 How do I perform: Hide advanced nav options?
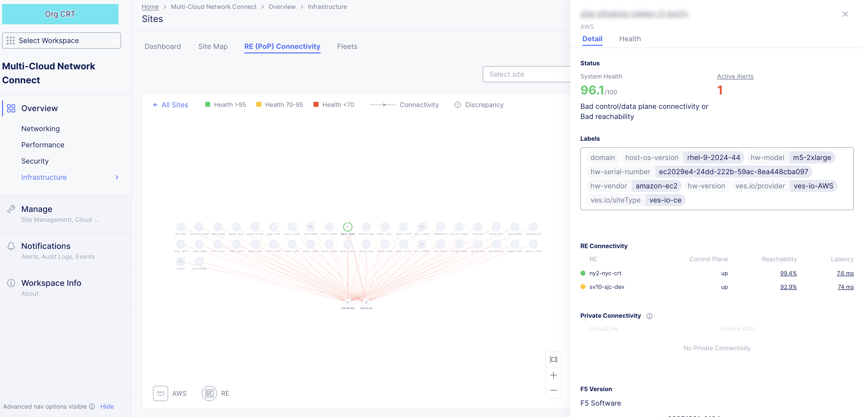[107, 406]
